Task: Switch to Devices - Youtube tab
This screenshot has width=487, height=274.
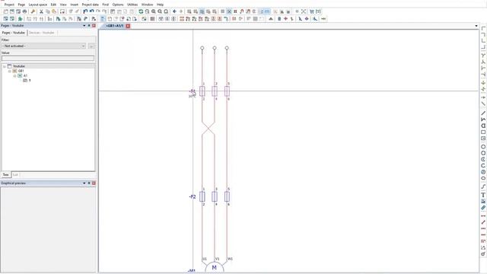Action: 42,33
